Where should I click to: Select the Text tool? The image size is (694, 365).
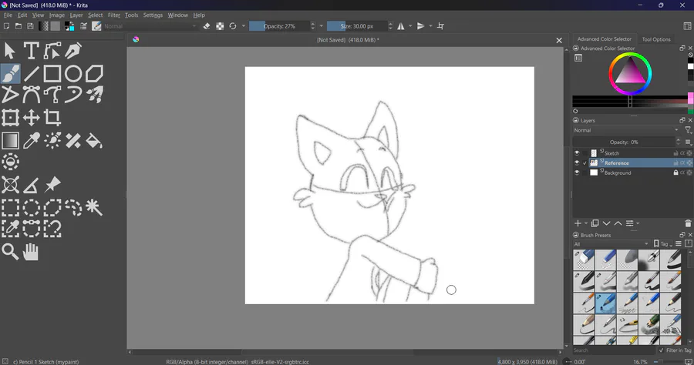pos(31,51)
